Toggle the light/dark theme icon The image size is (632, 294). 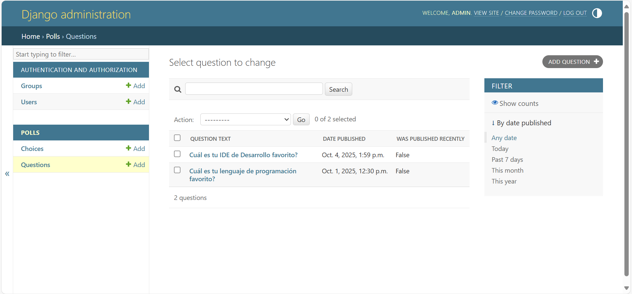pyautogui.click(x=597, y=13)
